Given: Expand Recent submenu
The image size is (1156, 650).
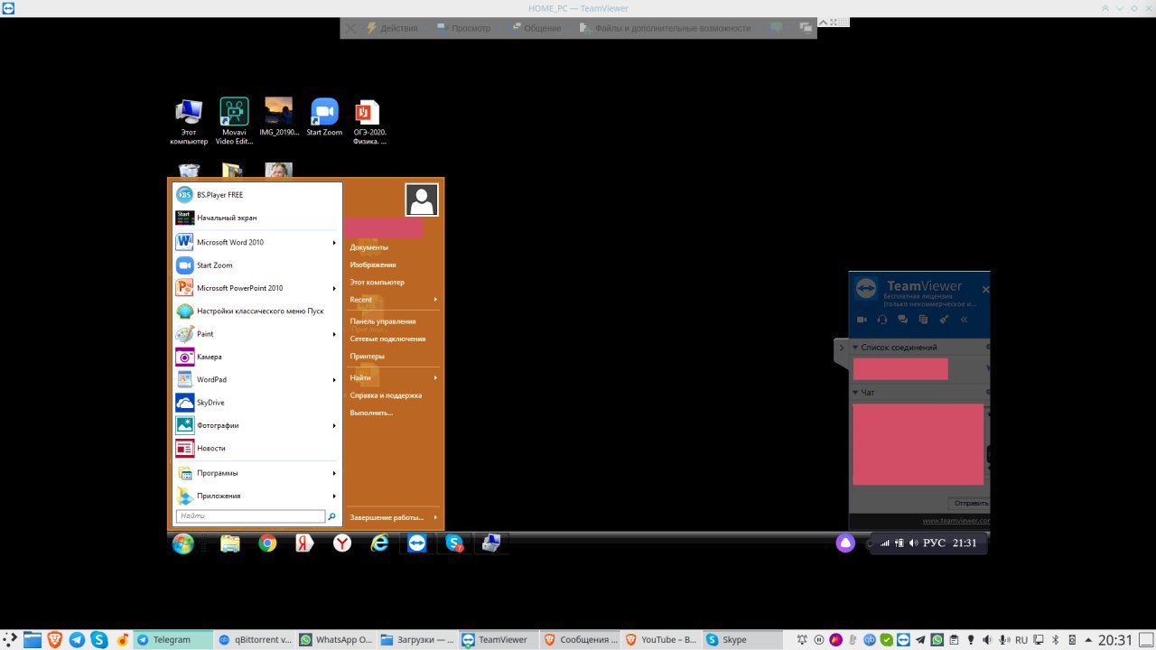Looking at the screenshot, I should click(394, 300).
